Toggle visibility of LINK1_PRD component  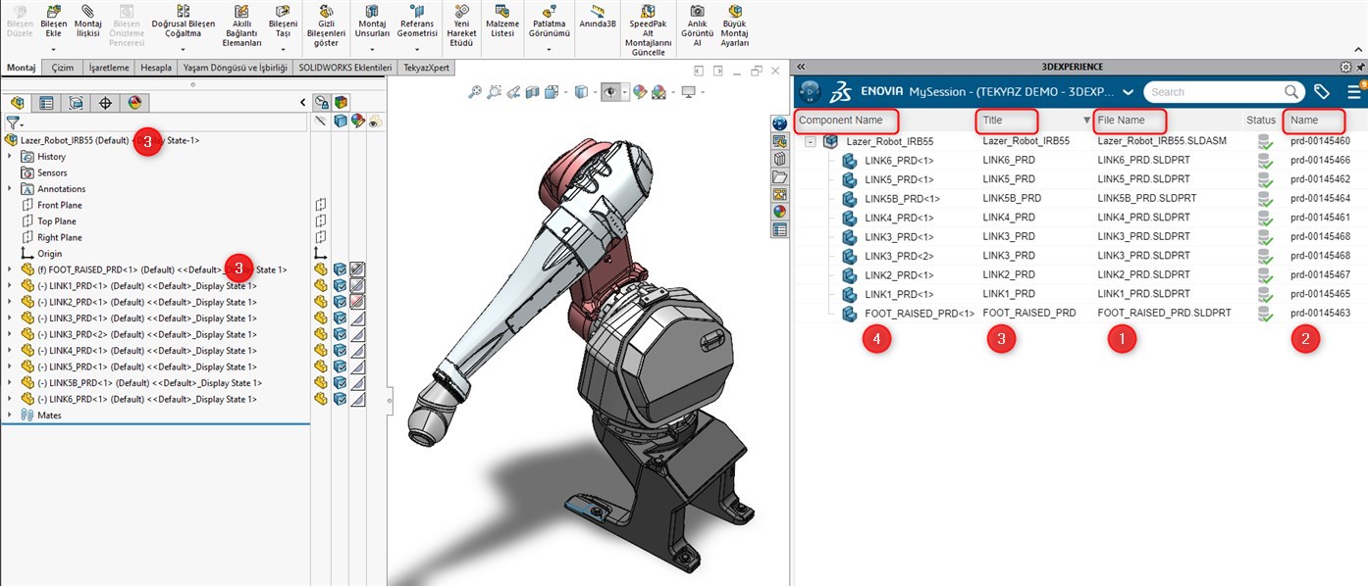coord(320,285)
